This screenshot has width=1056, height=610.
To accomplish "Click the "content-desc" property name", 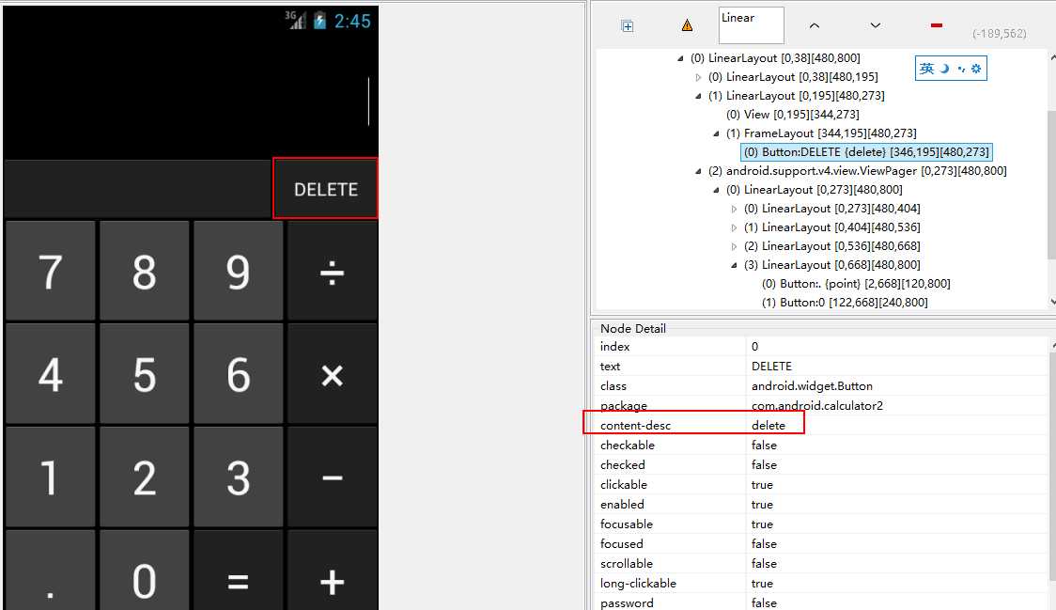I will coord(635,426).
